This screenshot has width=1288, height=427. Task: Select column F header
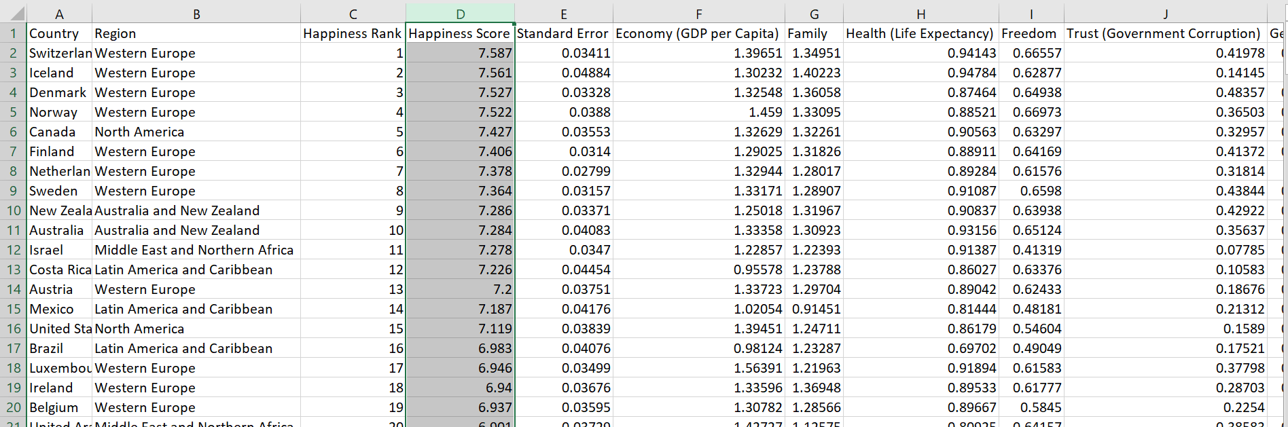coord(699,14)
